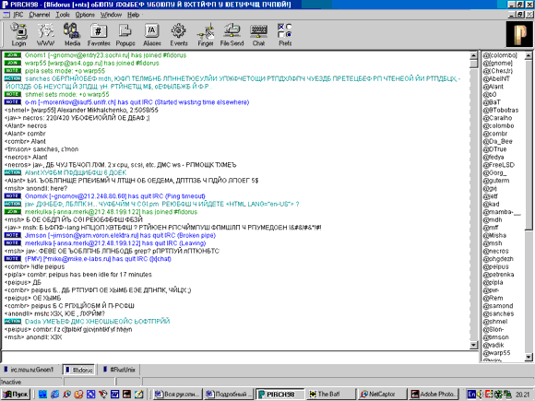Select @petrenka in the nick list

tap(498, 275)
